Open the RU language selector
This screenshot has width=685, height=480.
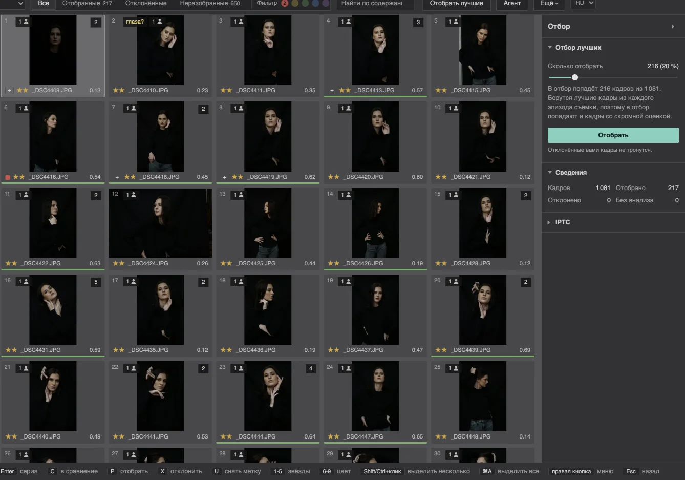(x=584, y=4)
